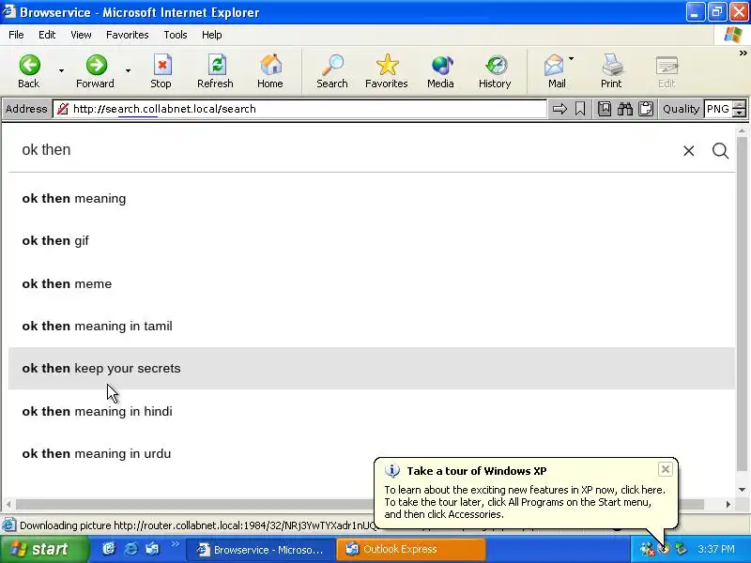Click the page icon in the address bar

pyautogui.click(x=63, y=109)
